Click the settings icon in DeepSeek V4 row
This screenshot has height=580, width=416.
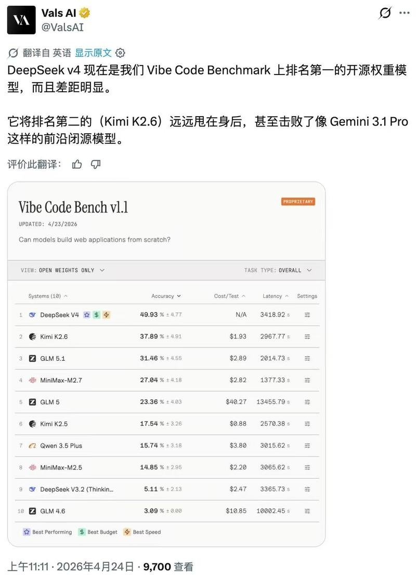point(307,315)
